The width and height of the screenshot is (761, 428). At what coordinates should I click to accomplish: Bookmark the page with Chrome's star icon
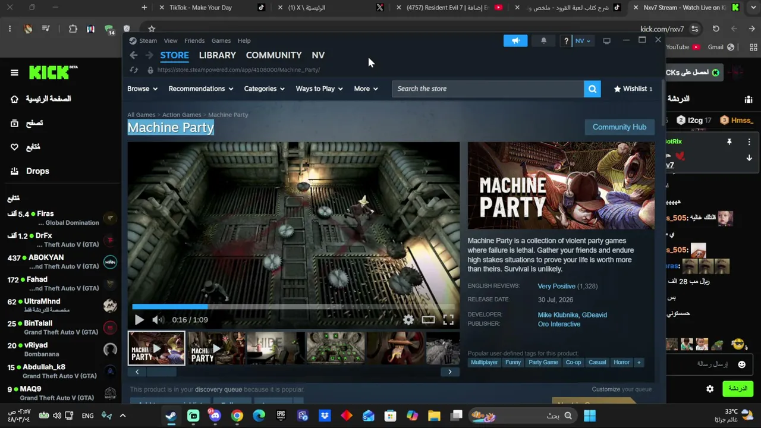[x=152, y=29]
